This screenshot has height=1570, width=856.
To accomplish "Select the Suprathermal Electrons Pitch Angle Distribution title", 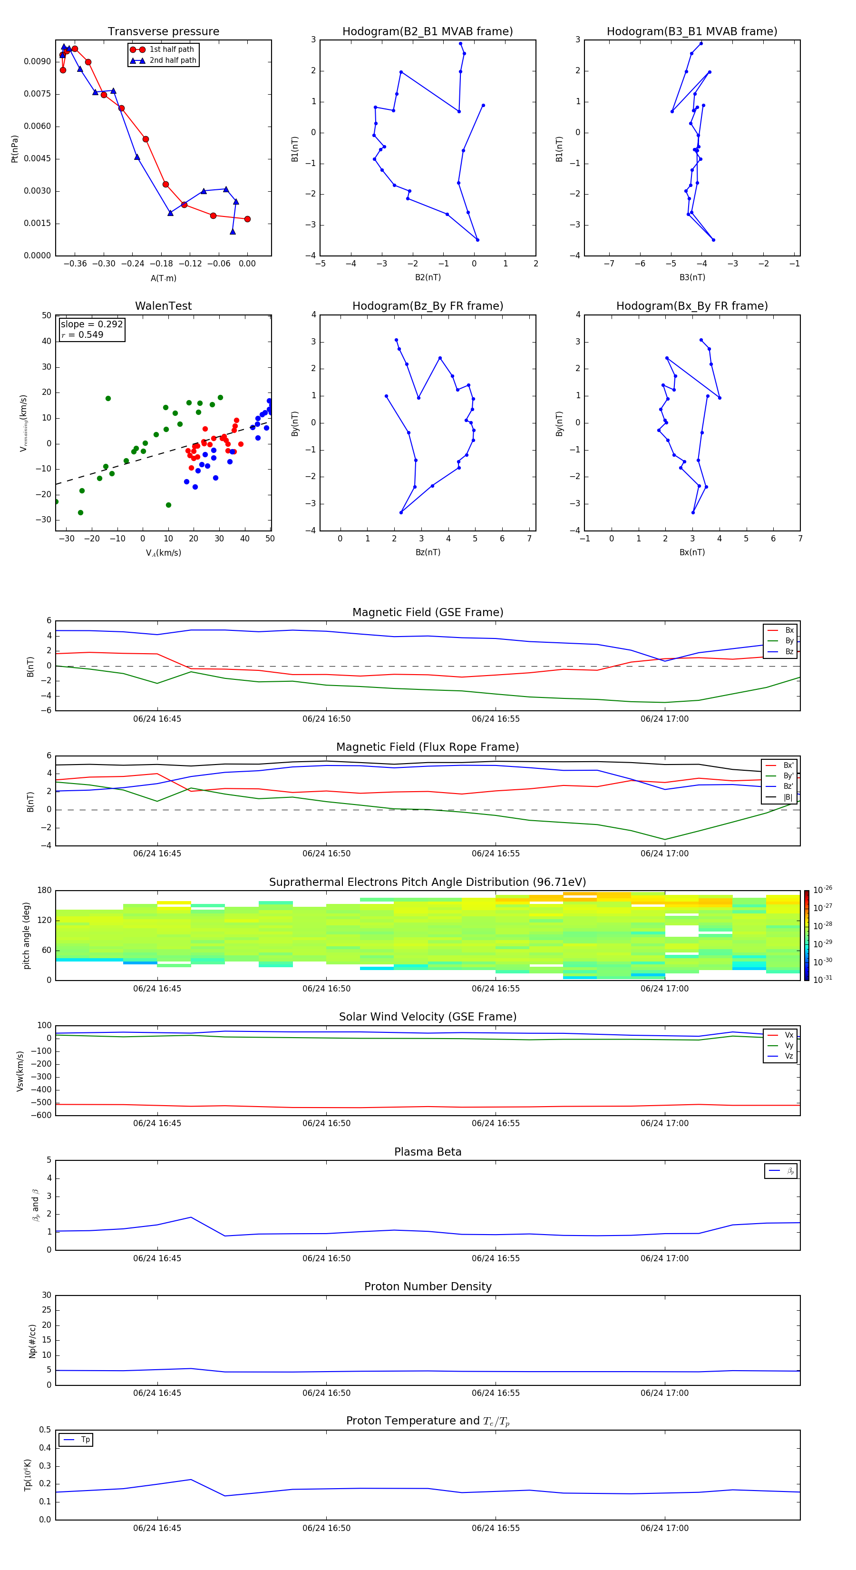I will pos(428,883).
